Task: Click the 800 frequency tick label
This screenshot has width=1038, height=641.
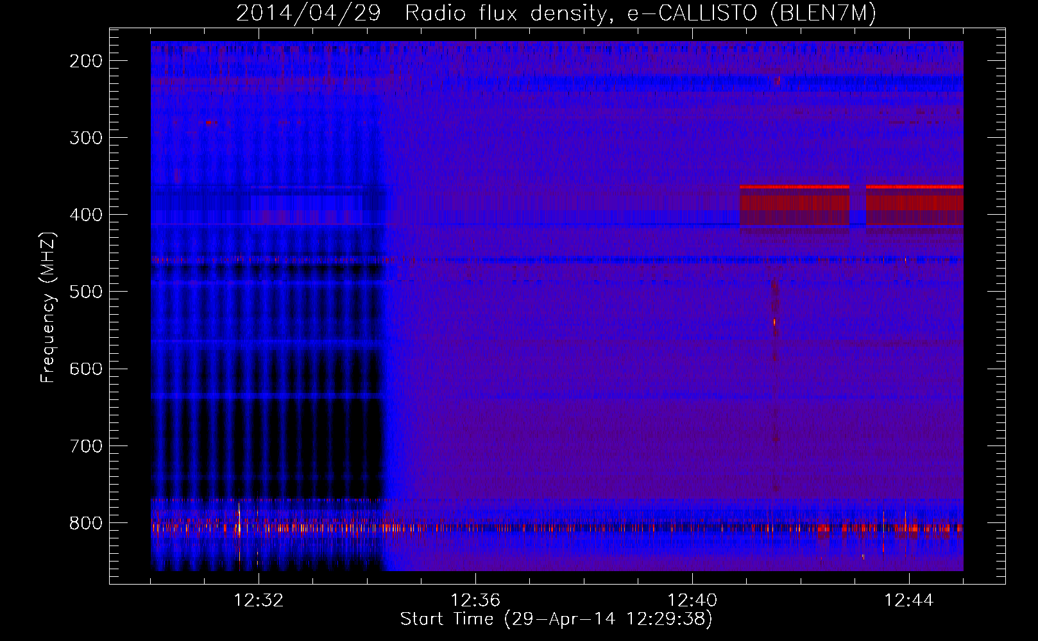Action: coord(86,523)
